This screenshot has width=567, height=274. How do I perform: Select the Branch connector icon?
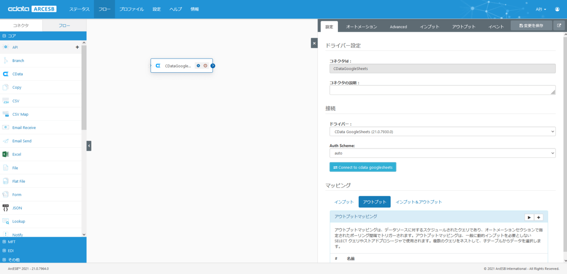click(x=6, y=60)
